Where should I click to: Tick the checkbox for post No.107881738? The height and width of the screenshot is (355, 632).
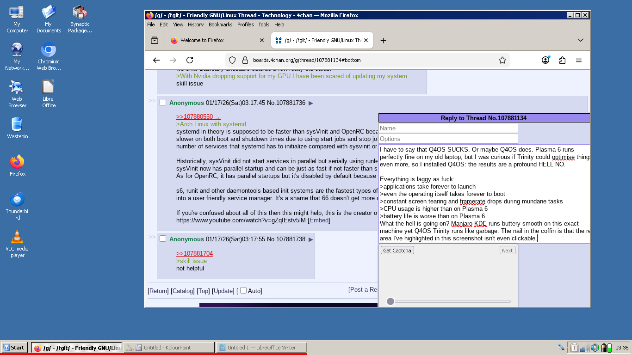tap(163, 239)
